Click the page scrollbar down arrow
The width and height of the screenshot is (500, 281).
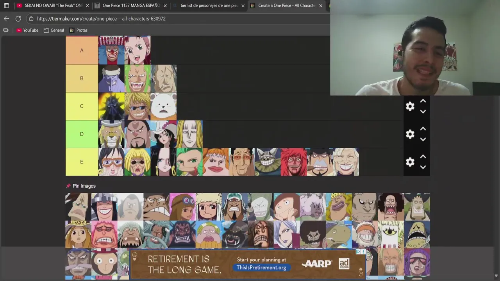click(496, 276)
